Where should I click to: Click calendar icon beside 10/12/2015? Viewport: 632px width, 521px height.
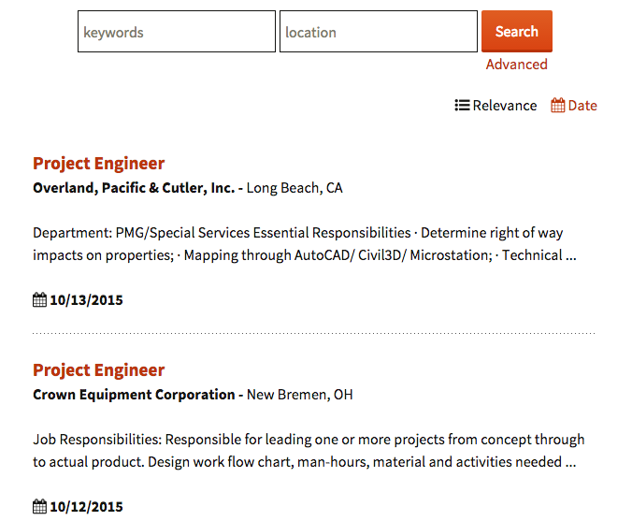[x=39, y=506]
